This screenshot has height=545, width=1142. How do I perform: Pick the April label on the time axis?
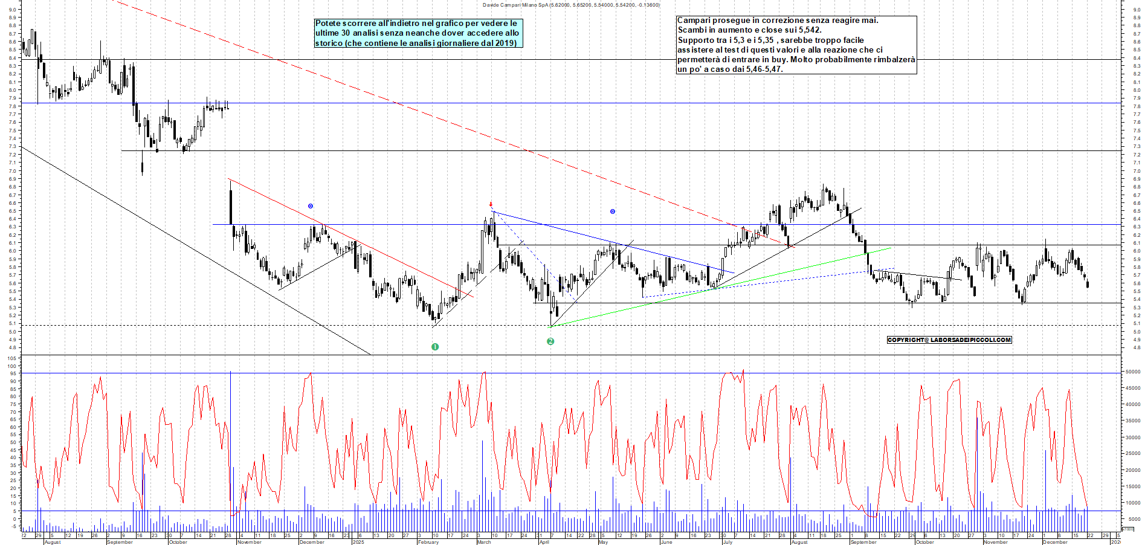(544, 542)
